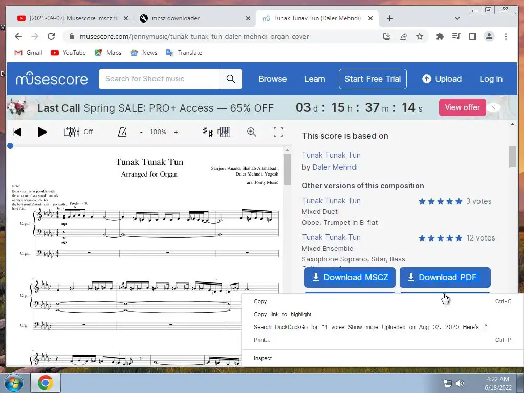Play the Tunak Tunak Tun score

click(42, 132)
